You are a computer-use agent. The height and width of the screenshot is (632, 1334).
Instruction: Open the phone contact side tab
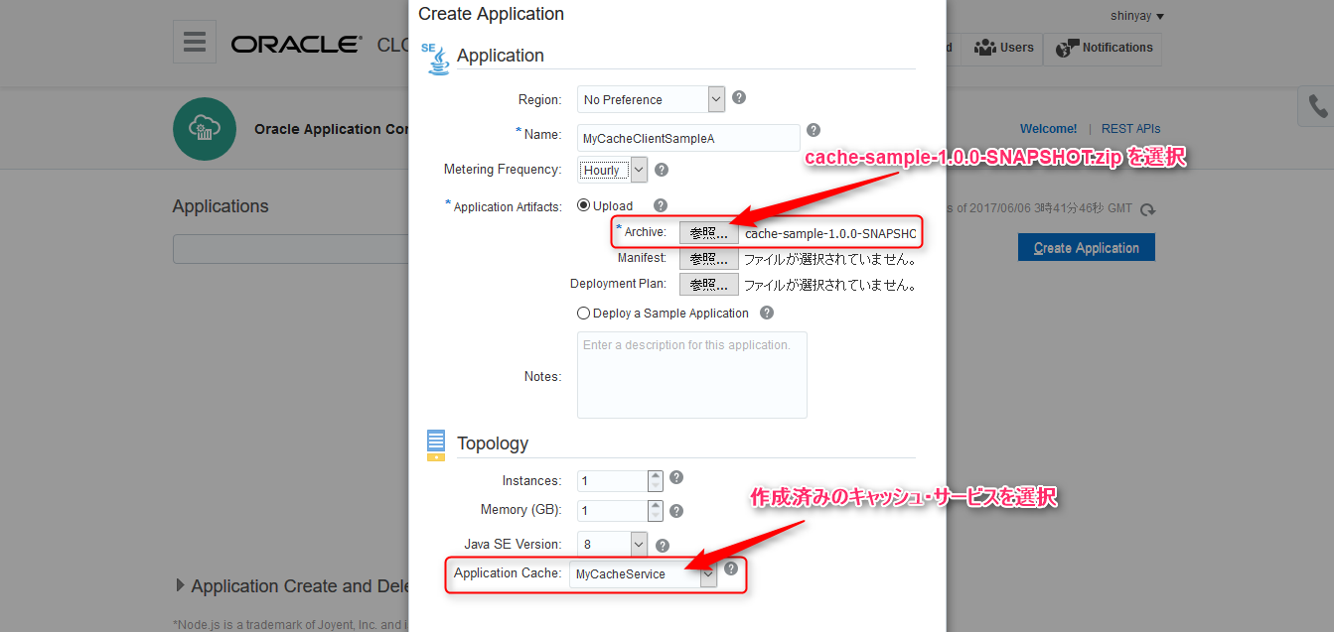(1317, 106)
